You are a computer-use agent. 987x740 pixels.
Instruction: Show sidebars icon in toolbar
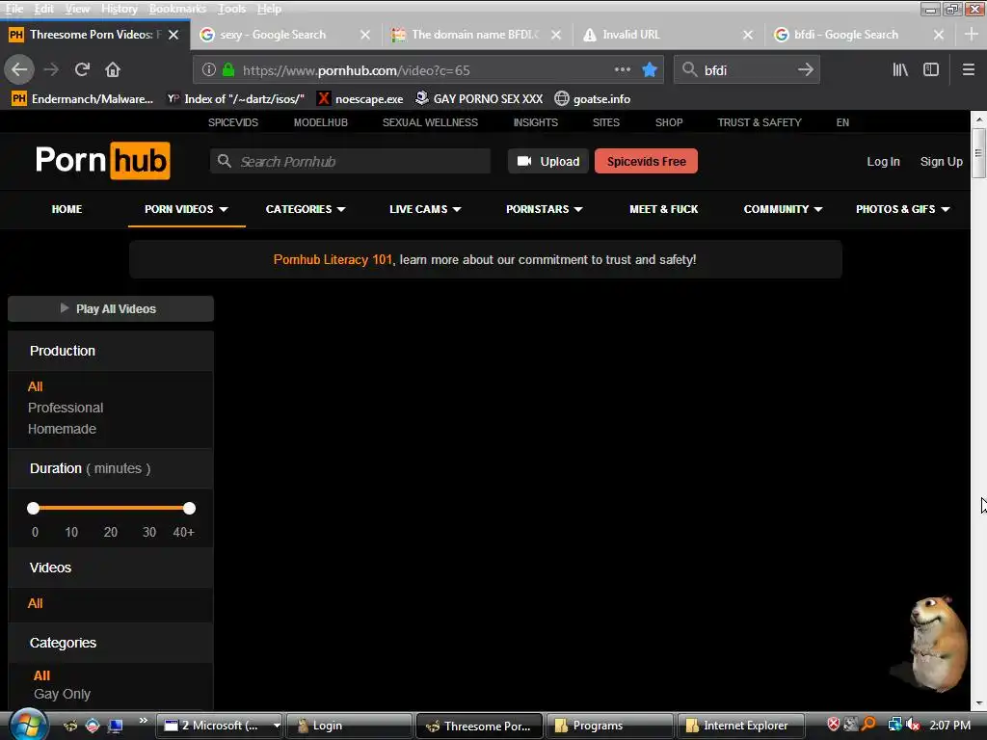(931, 69)
